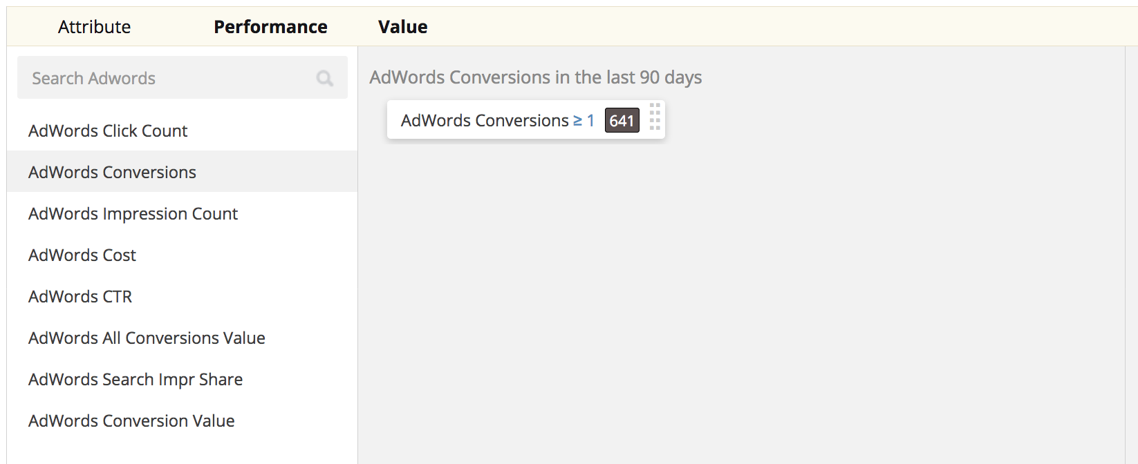Select AdWords Search Impr Share

click(136, 379)
